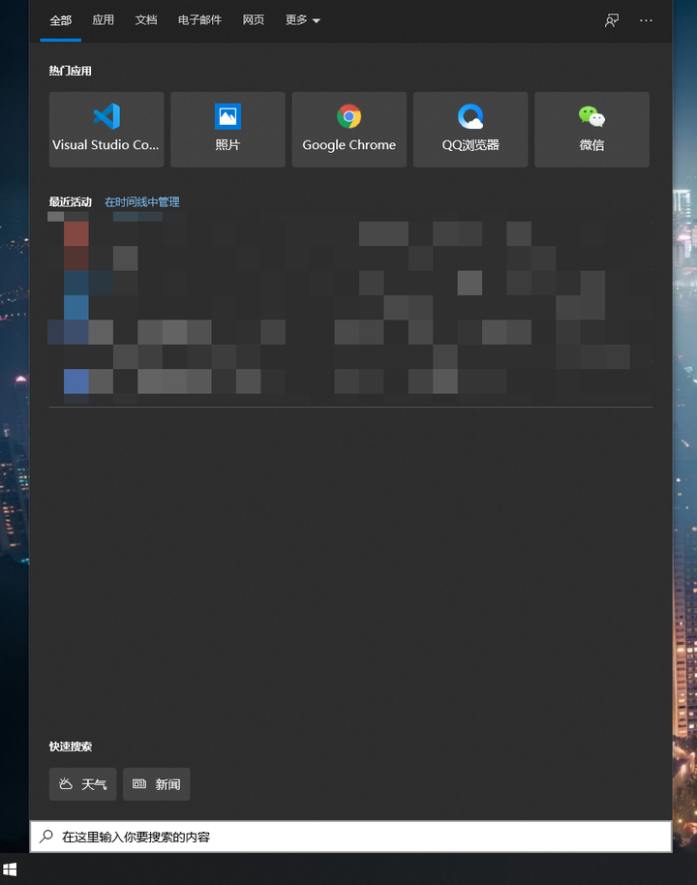Image resolution: width=697 pixels, height=885 pixels.
Task: Click the 天气 quick search button
Action: click(82, 784)
